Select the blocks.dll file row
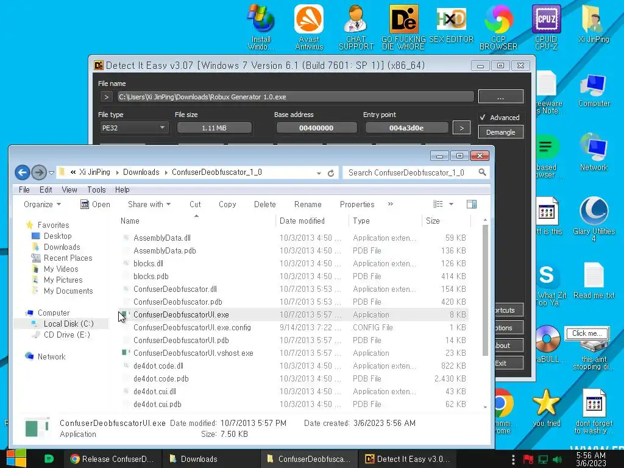Image resolution: width=624 pixels, height=468 pixels. click(x=294, y=263)
